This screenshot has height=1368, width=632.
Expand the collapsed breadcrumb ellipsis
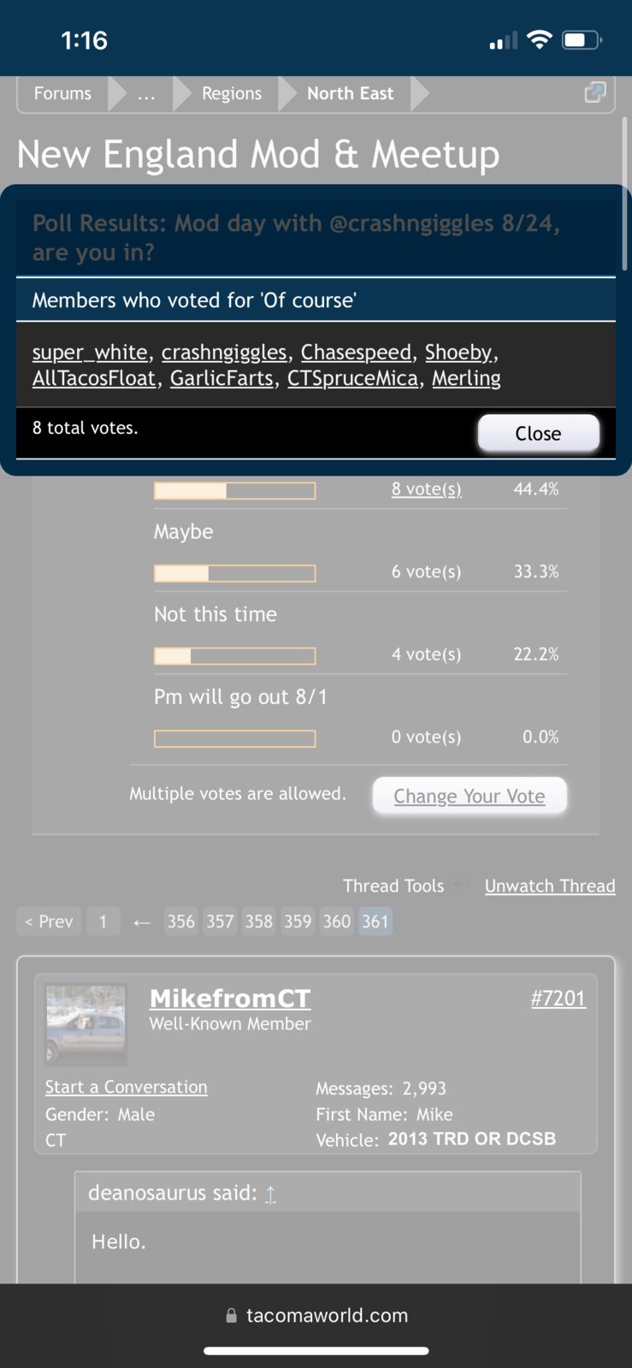pyautogui.click(x=147, y=93)
